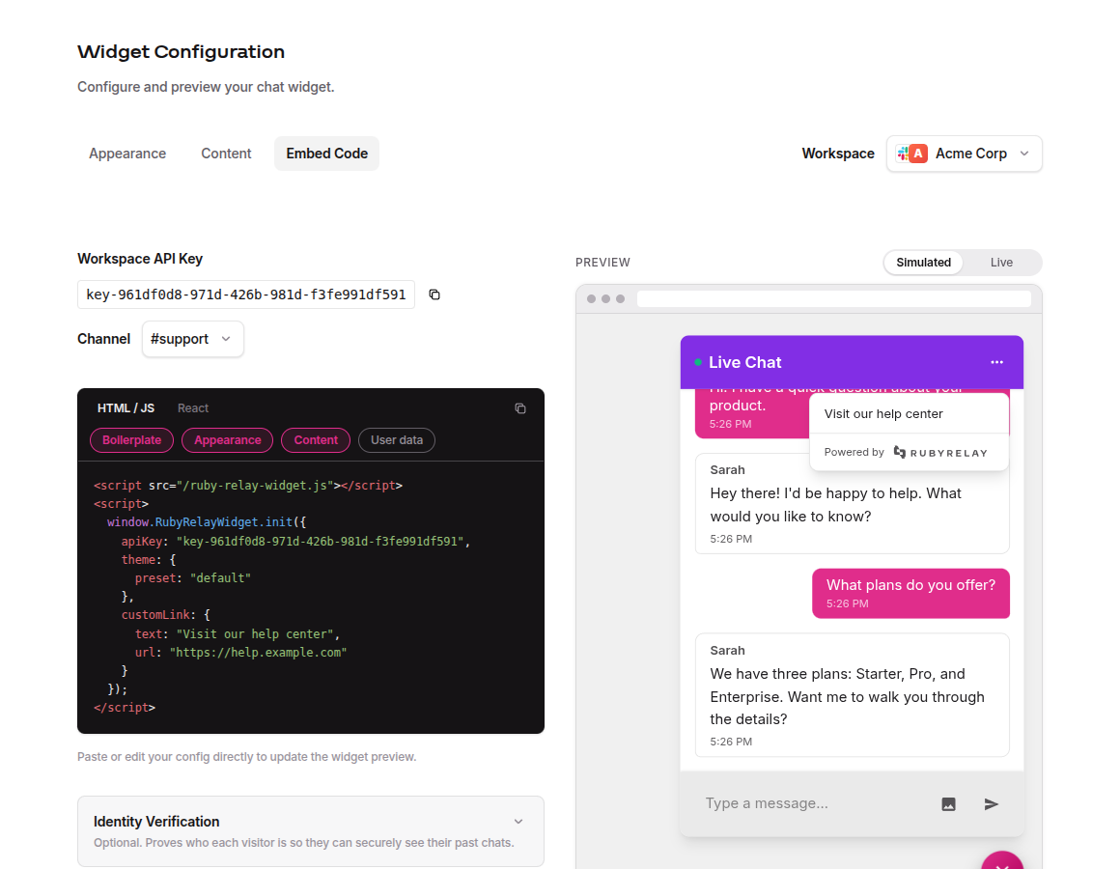Switch to the Content configuration tab
Viewport: 1120px width, 869px height.
226,154
